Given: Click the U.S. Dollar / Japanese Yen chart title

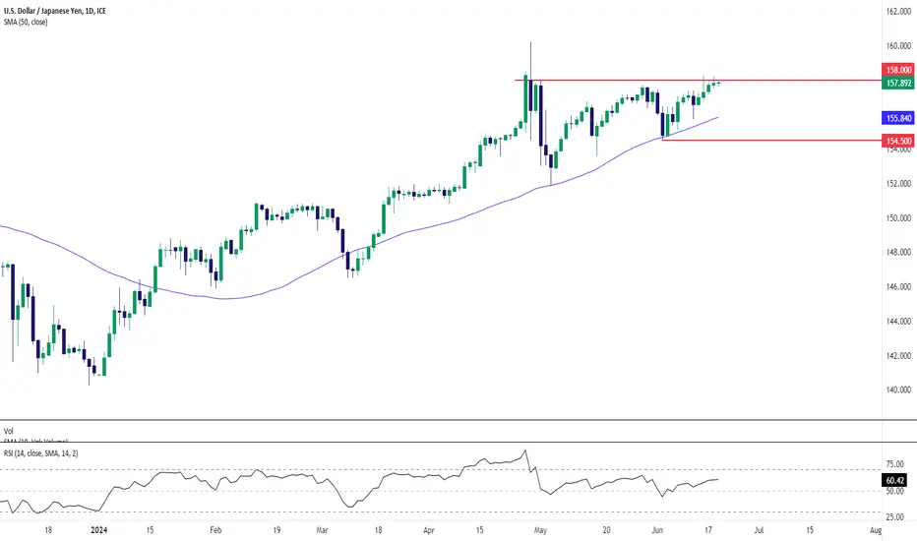Looking at the screenshot, I should pos(54,11).
